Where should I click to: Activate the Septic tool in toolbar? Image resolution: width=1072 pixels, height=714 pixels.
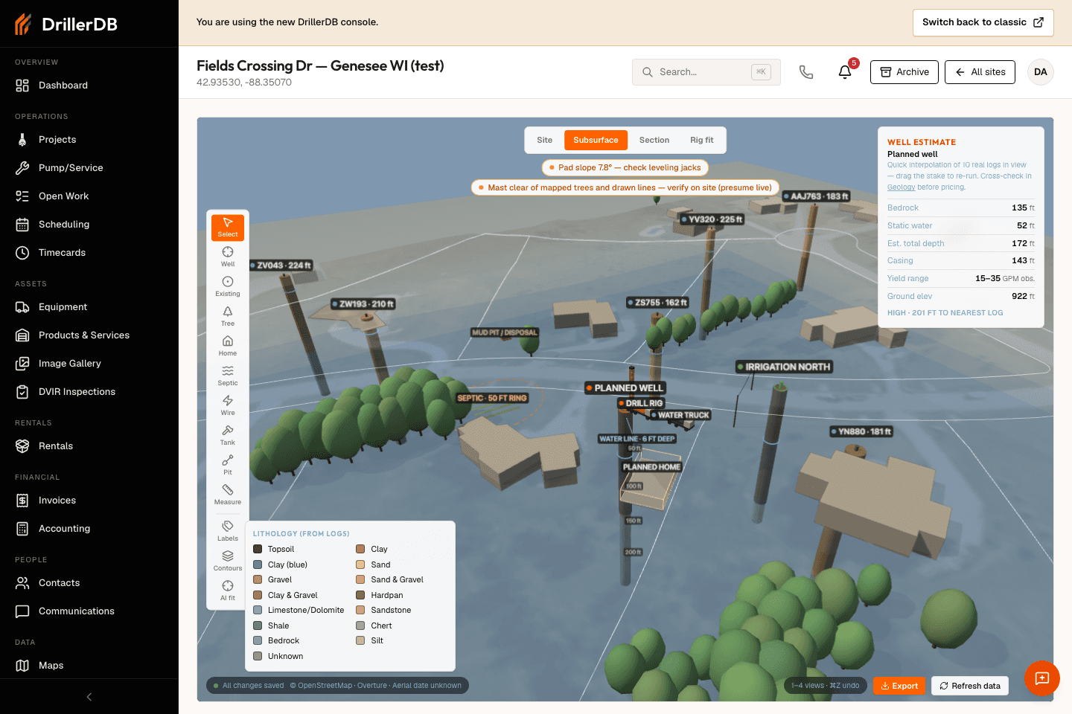coord(228,376)
